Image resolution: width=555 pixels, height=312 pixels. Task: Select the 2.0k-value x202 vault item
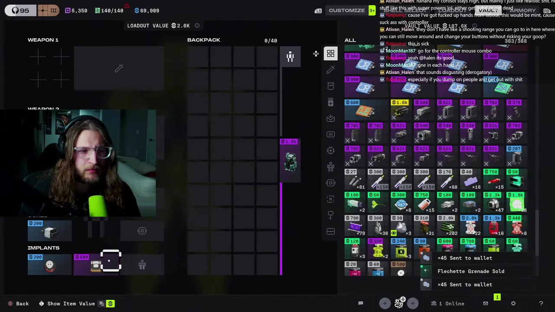tap(447, 225)
